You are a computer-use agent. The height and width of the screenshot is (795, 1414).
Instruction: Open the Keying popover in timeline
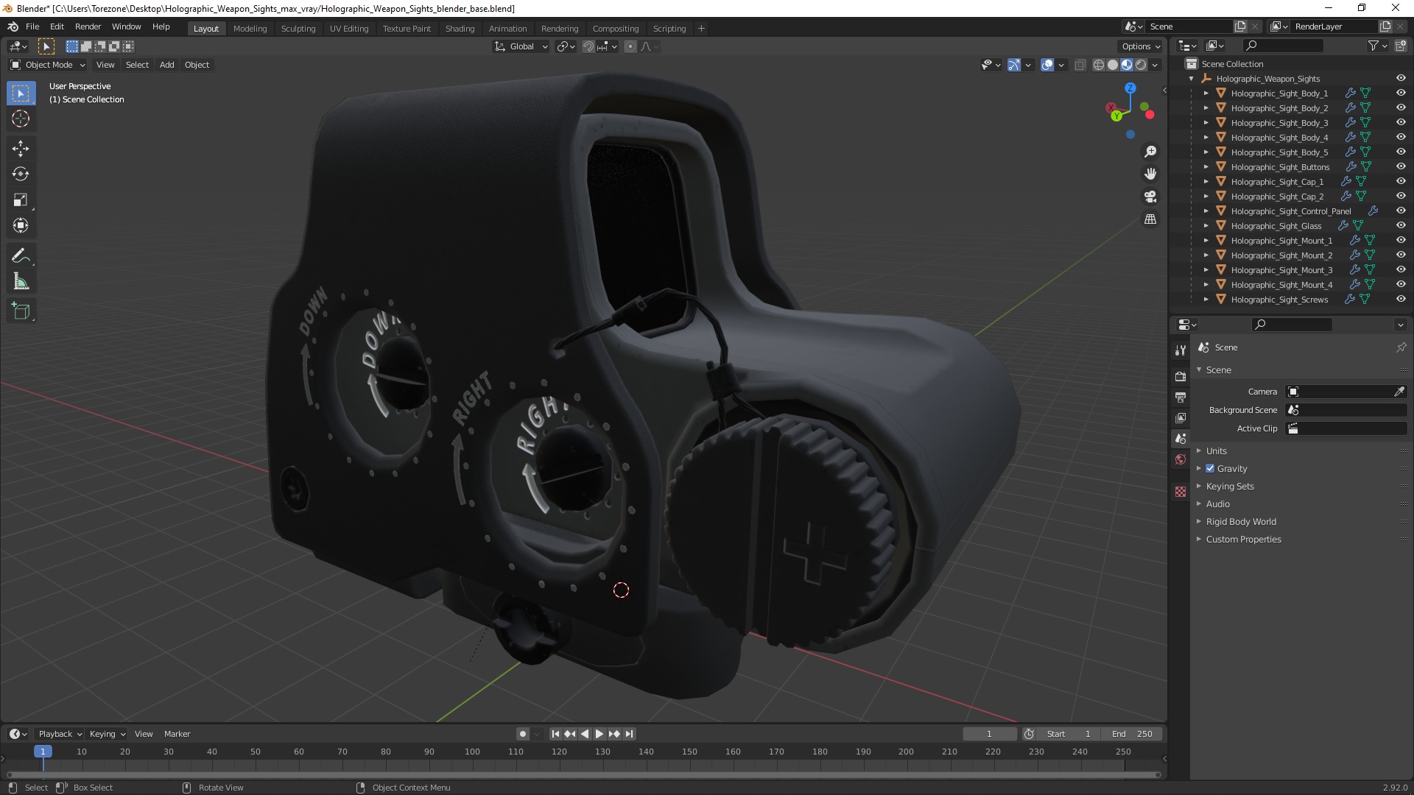coord(108,734)
